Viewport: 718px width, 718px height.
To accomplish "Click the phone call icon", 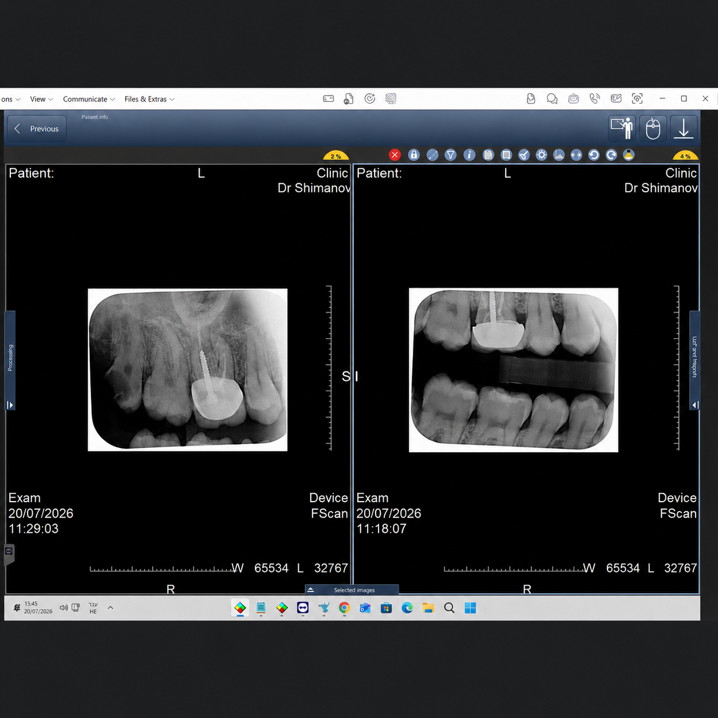I will coord(595,99).
